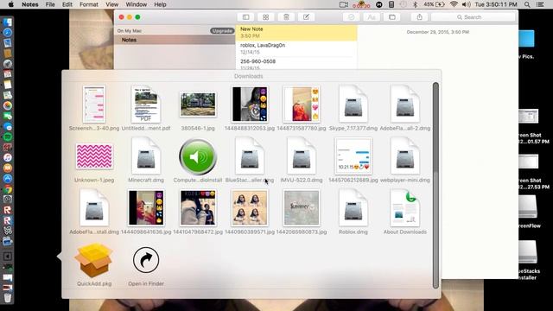Open 1448731587780.jpg image
The width and height of the screenshot is (553, 311).
(x=302, y=108)
